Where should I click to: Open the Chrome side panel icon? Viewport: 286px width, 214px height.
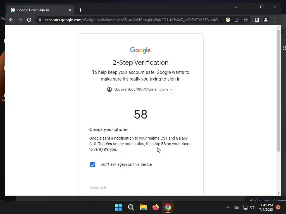coord(257,20)
